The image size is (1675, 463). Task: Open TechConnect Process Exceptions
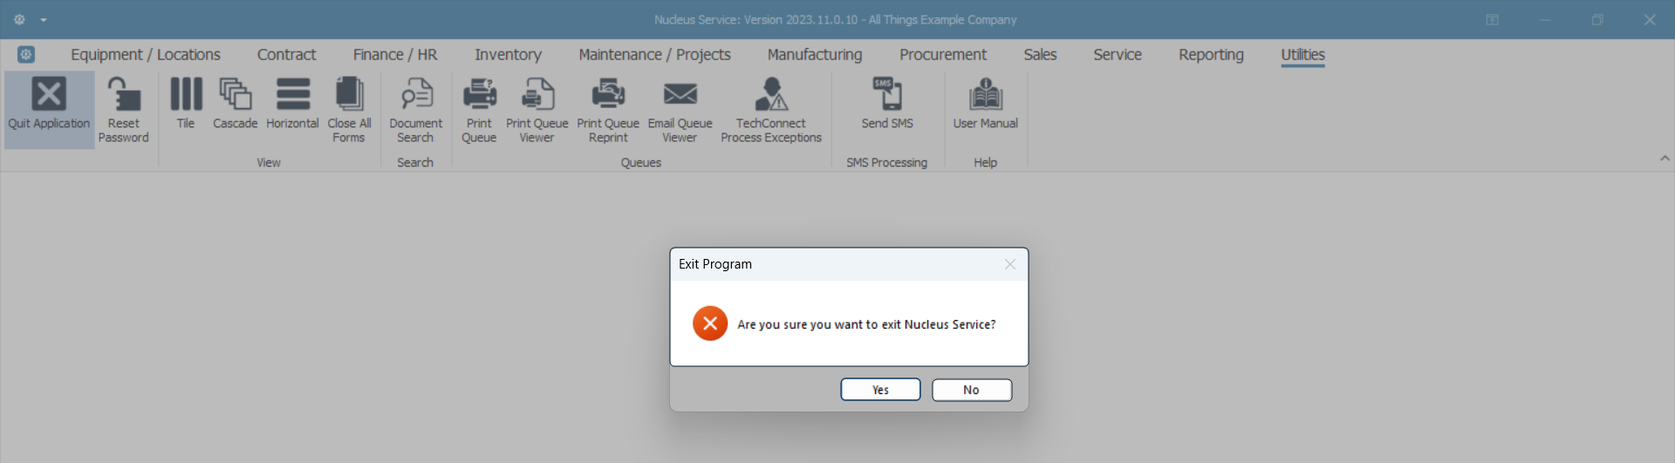(771, 96)
